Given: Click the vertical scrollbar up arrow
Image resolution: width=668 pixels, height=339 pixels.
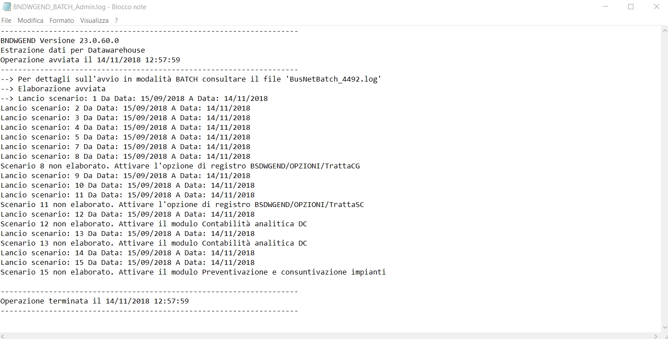Looking at the screenshot, I should point(664,30).
